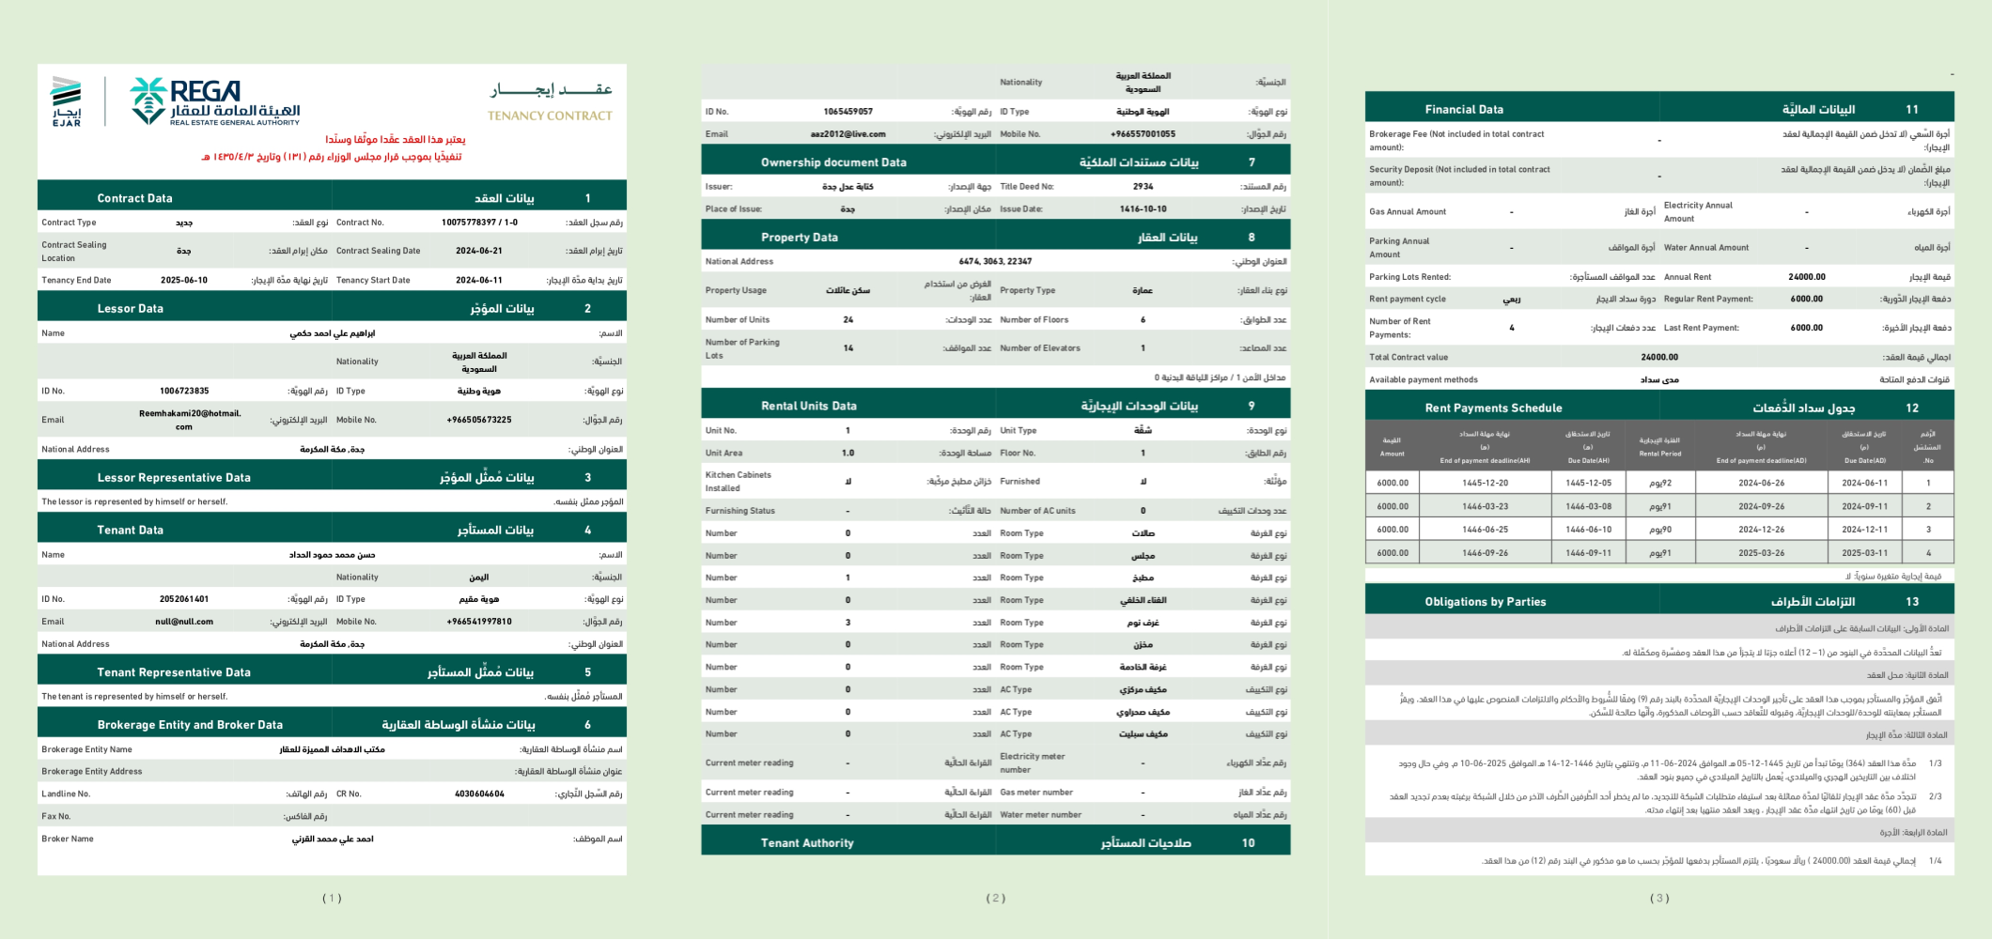Click the Financial Data section header
Viewport: 1992px width, 940px height.
[1463, 109]
